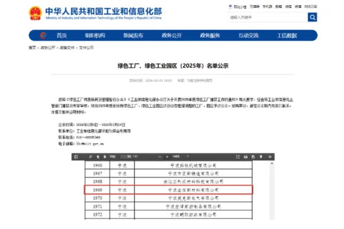The width and height of the screenshot is (344, 229).
Task: Click table cell 1971
Action: tap(97, 206)
